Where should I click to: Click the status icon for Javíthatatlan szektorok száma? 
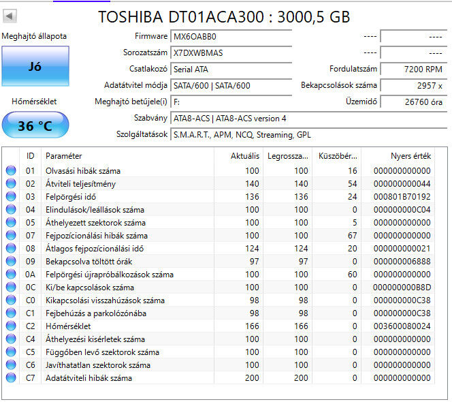(11, 365)
